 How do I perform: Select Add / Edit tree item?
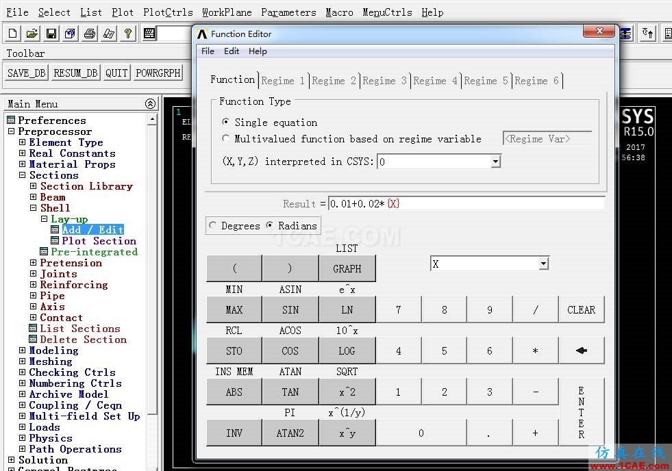(92, 230)
